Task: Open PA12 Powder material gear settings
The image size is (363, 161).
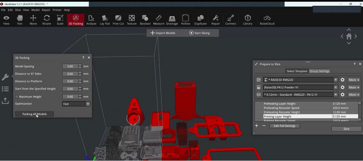Action: pos(343,87)
